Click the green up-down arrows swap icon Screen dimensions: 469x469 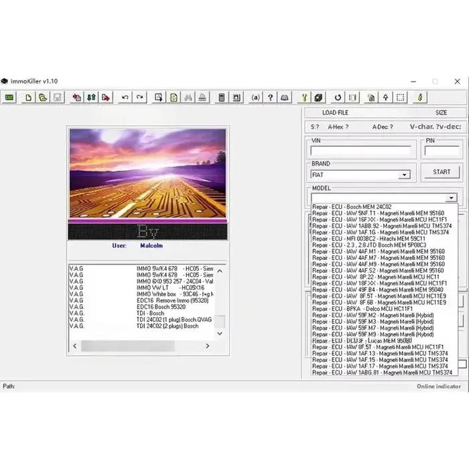(91, 98)
